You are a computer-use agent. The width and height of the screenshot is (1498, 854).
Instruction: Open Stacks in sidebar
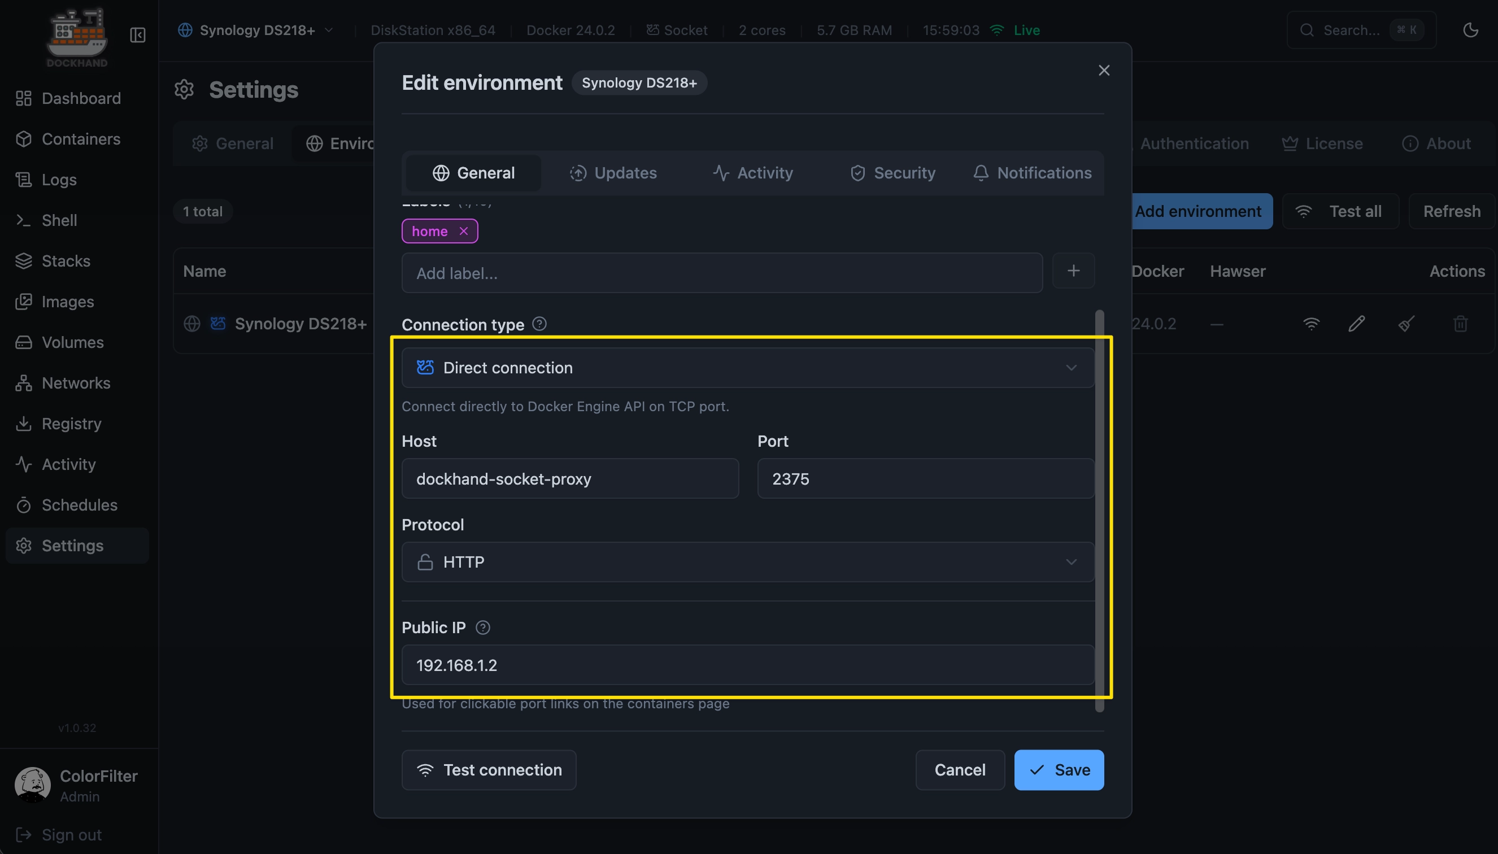[77, 261]
